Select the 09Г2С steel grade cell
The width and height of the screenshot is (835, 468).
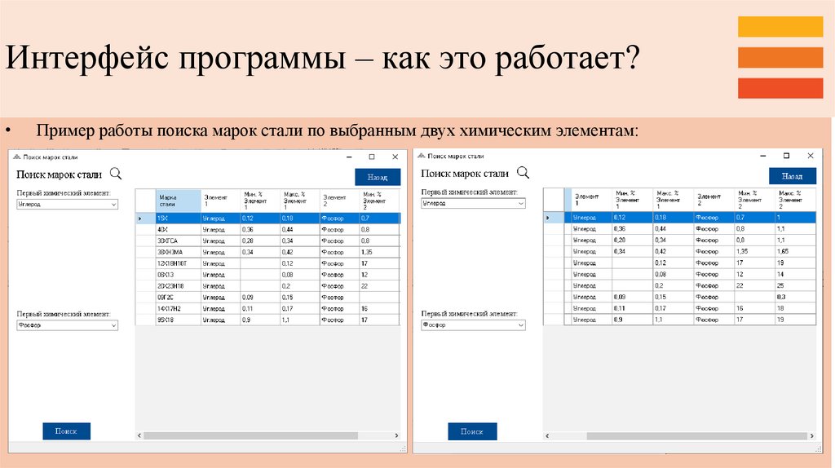click(179, 298)
